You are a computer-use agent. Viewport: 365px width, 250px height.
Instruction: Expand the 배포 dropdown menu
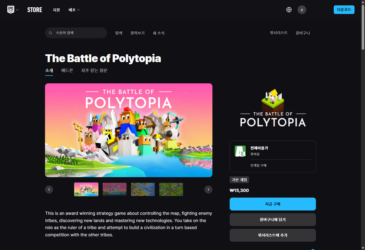(x=74, y=10)
